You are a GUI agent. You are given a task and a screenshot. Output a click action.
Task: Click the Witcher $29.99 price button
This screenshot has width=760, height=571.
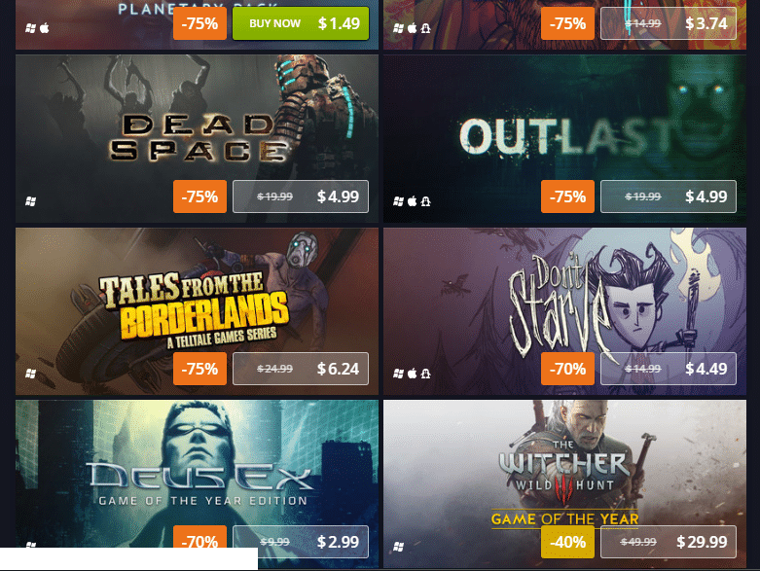click(669, 542)
